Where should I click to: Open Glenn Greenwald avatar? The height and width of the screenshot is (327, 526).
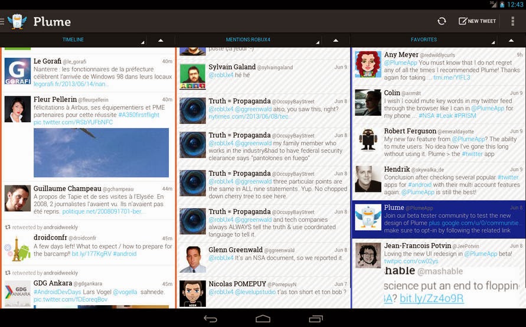192,259
